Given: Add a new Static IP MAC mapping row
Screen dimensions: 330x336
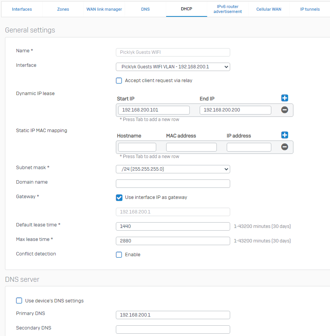Looking at the screenshot, I should [x=284, y=135].
